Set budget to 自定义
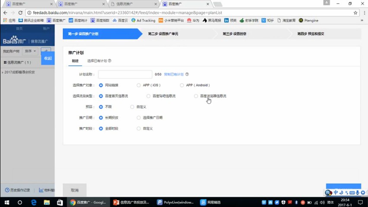The height and width of the screenshot is (207, 368). point(132,107)
